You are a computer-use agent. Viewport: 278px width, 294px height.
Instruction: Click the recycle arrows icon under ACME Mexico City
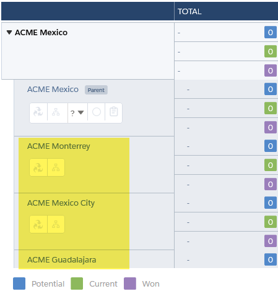[38, 224]
